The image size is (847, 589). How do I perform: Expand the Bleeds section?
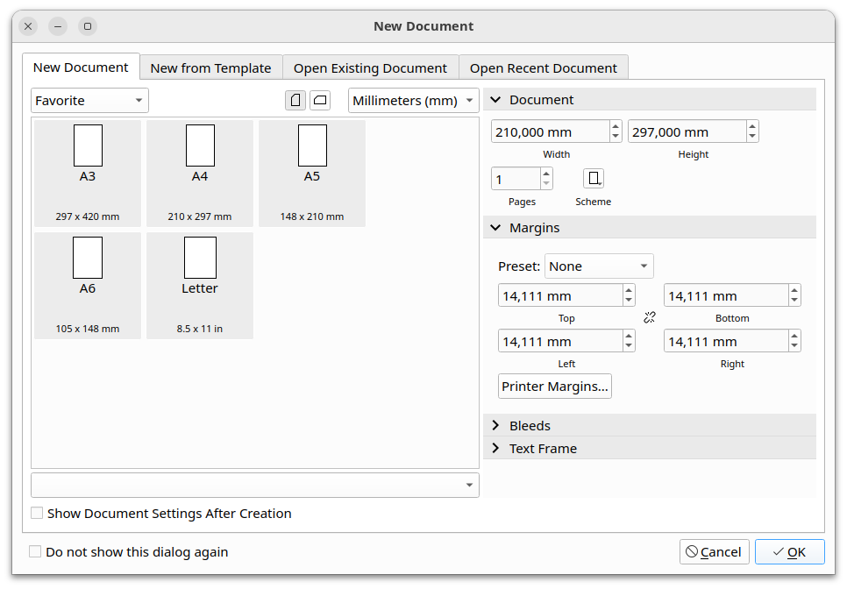pyautogui.click(x=530, y=426)
